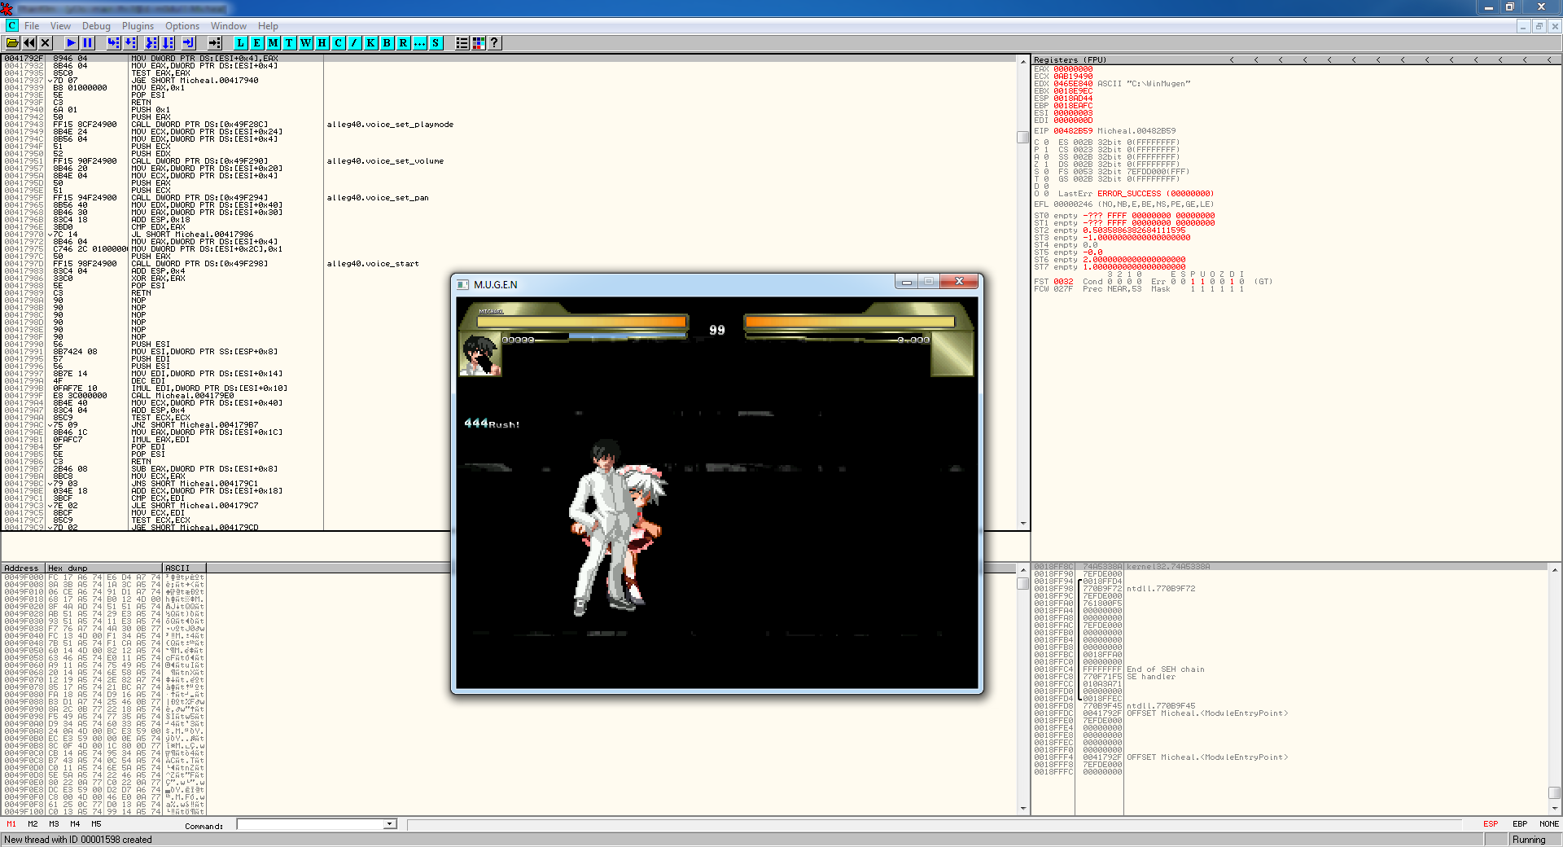Click M.U.G.E.N window title bar icon
Screen dimensions: 1563x847
point(463,284)
